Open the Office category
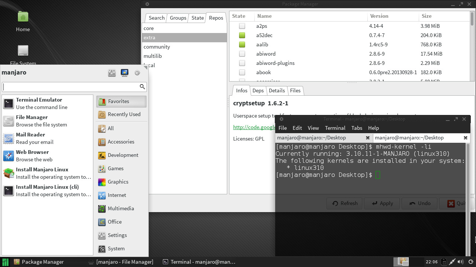The image size is (476, 267). [121, 222]
